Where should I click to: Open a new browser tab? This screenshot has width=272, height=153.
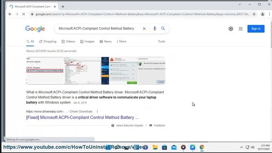tap(63, 7)
